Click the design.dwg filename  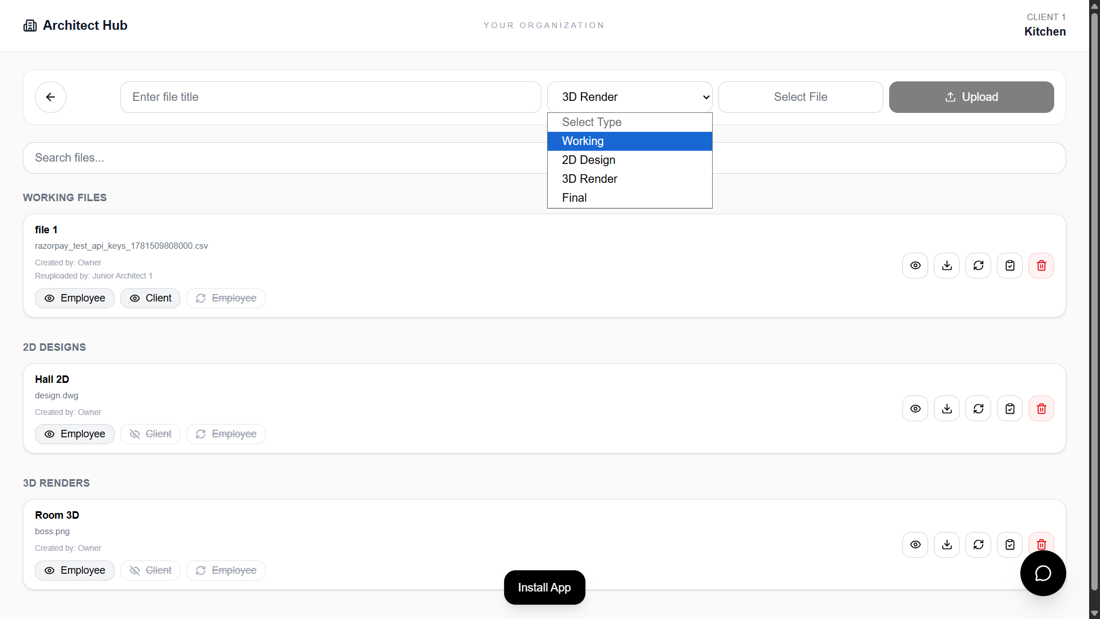[x=57, y=395]
